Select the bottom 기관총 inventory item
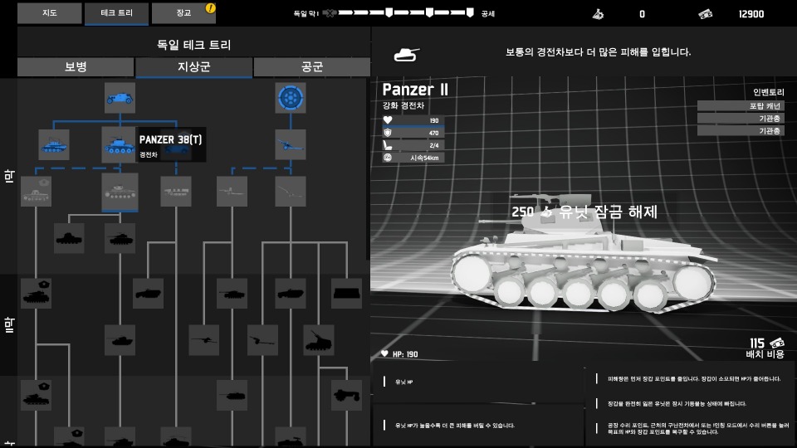Viewport: 797px width, 448px height. click(741, 130)
